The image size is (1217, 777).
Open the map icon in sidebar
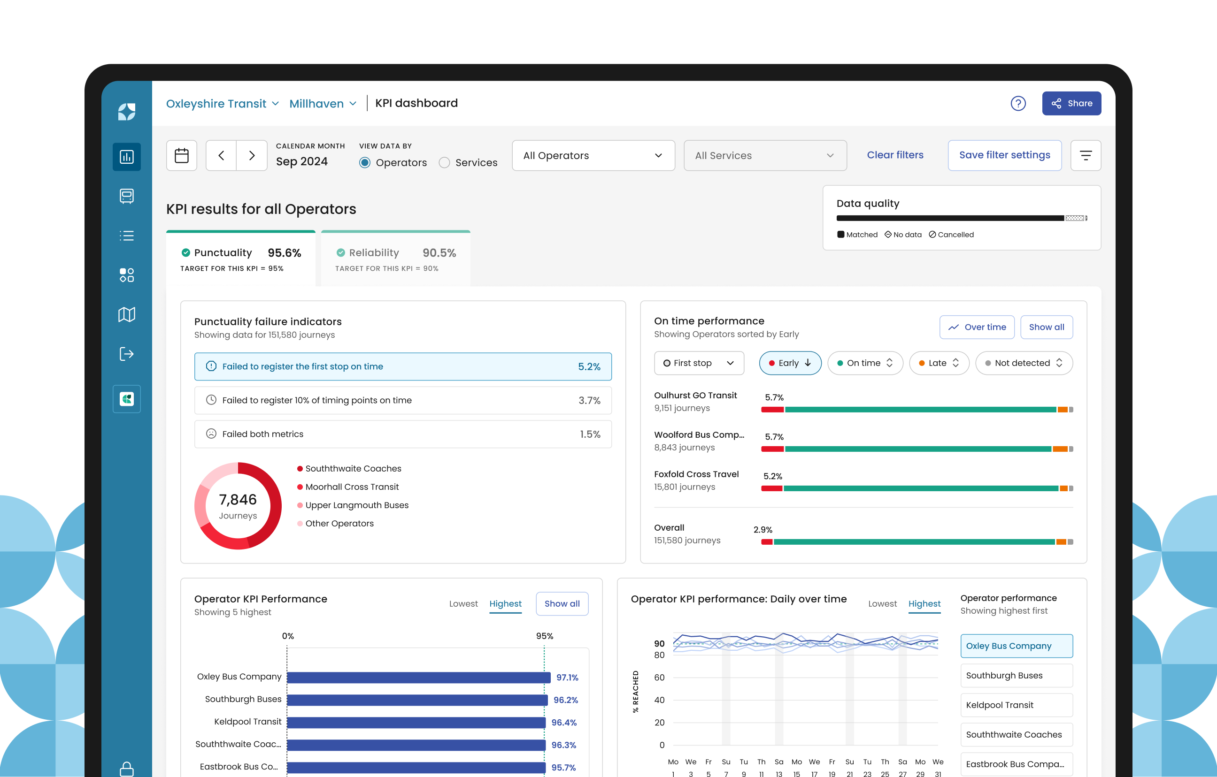click(126, 314)
